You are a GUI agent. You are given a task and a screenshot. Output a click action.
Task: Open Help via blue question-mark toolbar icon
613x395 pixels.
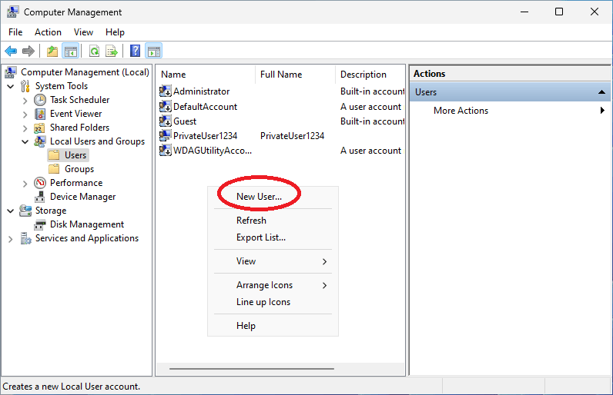[135, 51]
